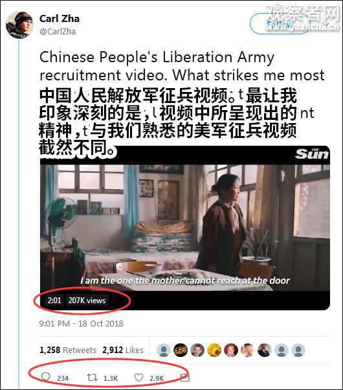Click the retweet arrows icon

(92, 378)
